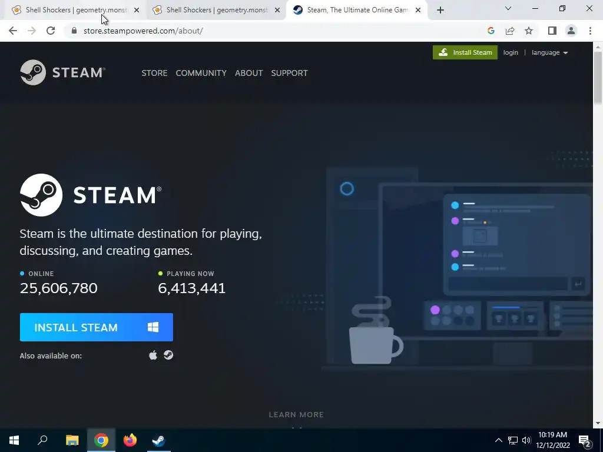Close the first Shell Shockers tab
603x452 pixels.
137,10
